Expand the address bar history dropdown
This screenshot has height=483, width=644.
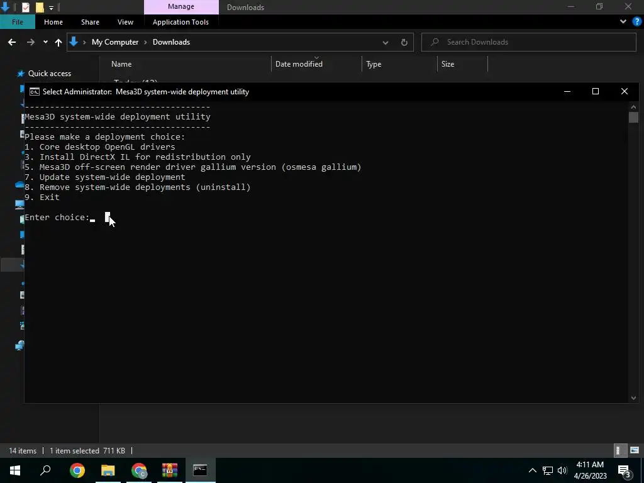click(386, 42)
